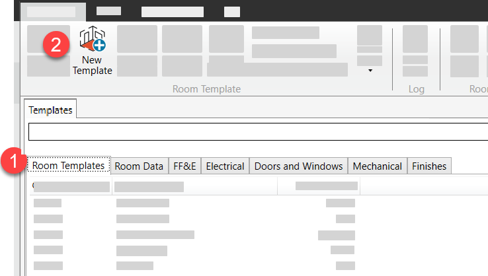The width and height of the screenshot is (488, 276).
Task: Switch to the Room Data tab
Action: (139, 166)
